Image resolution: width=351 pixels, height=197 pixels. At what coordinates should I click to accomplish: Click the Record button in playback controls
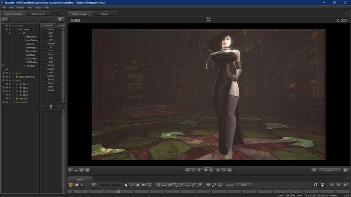click(206, 170)
